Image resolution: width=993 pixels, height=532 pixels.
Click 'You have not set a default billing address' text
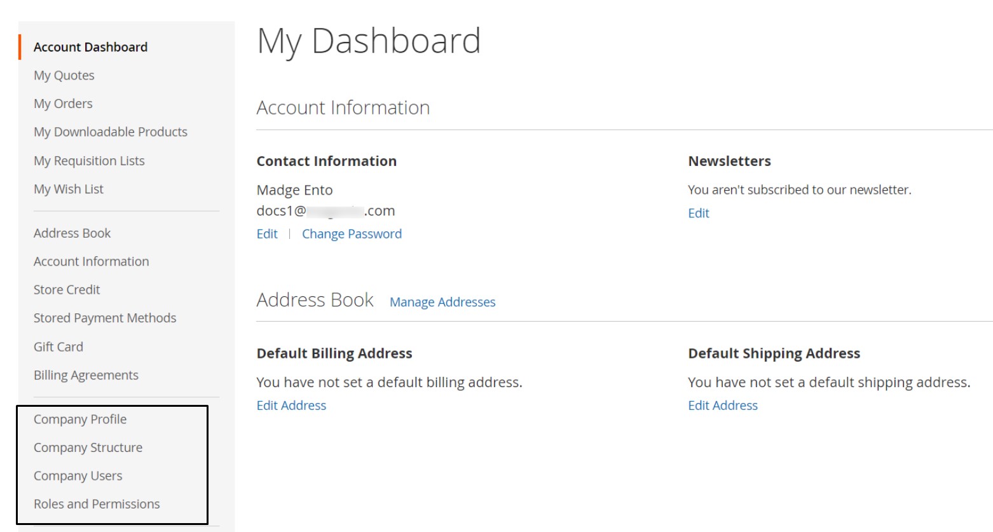pos(389,383)
